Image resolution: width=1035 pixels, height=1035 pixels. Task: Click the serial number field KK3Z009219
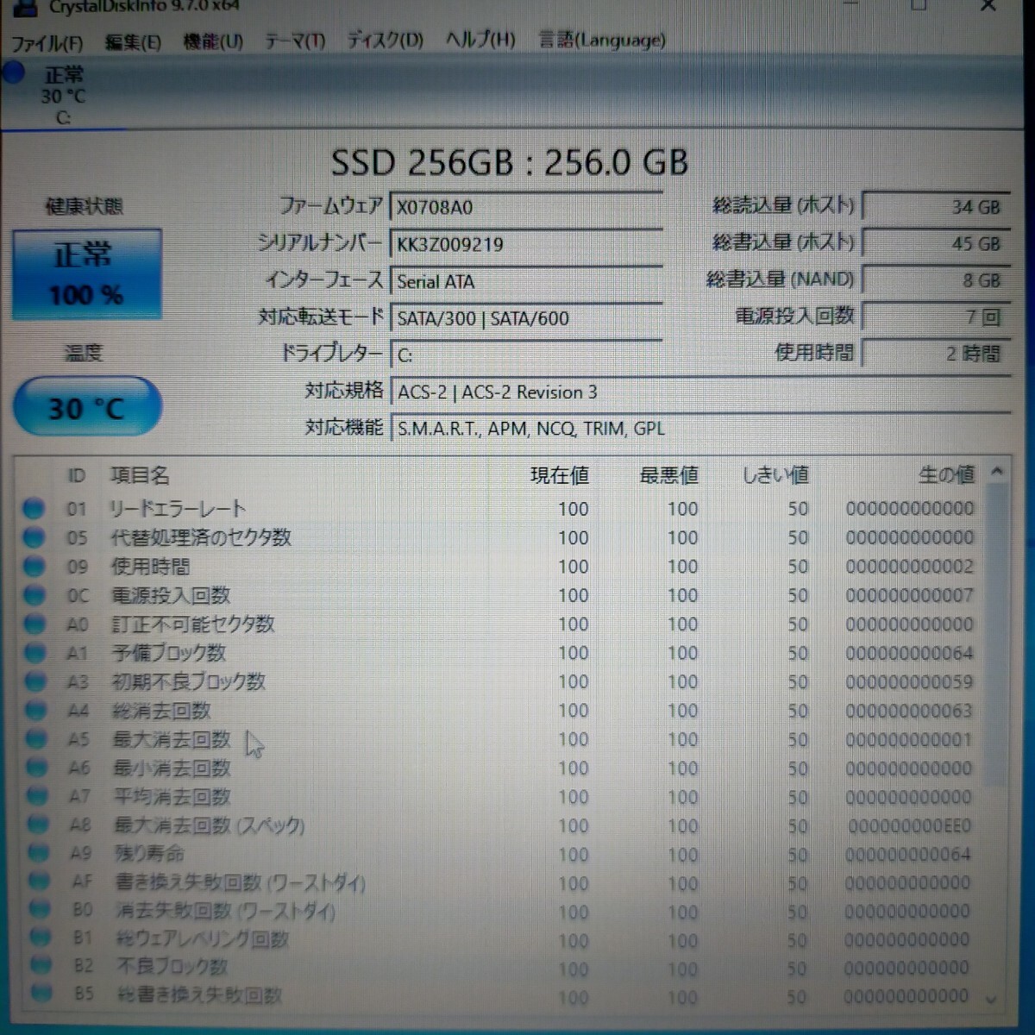[x=526, y=244]
